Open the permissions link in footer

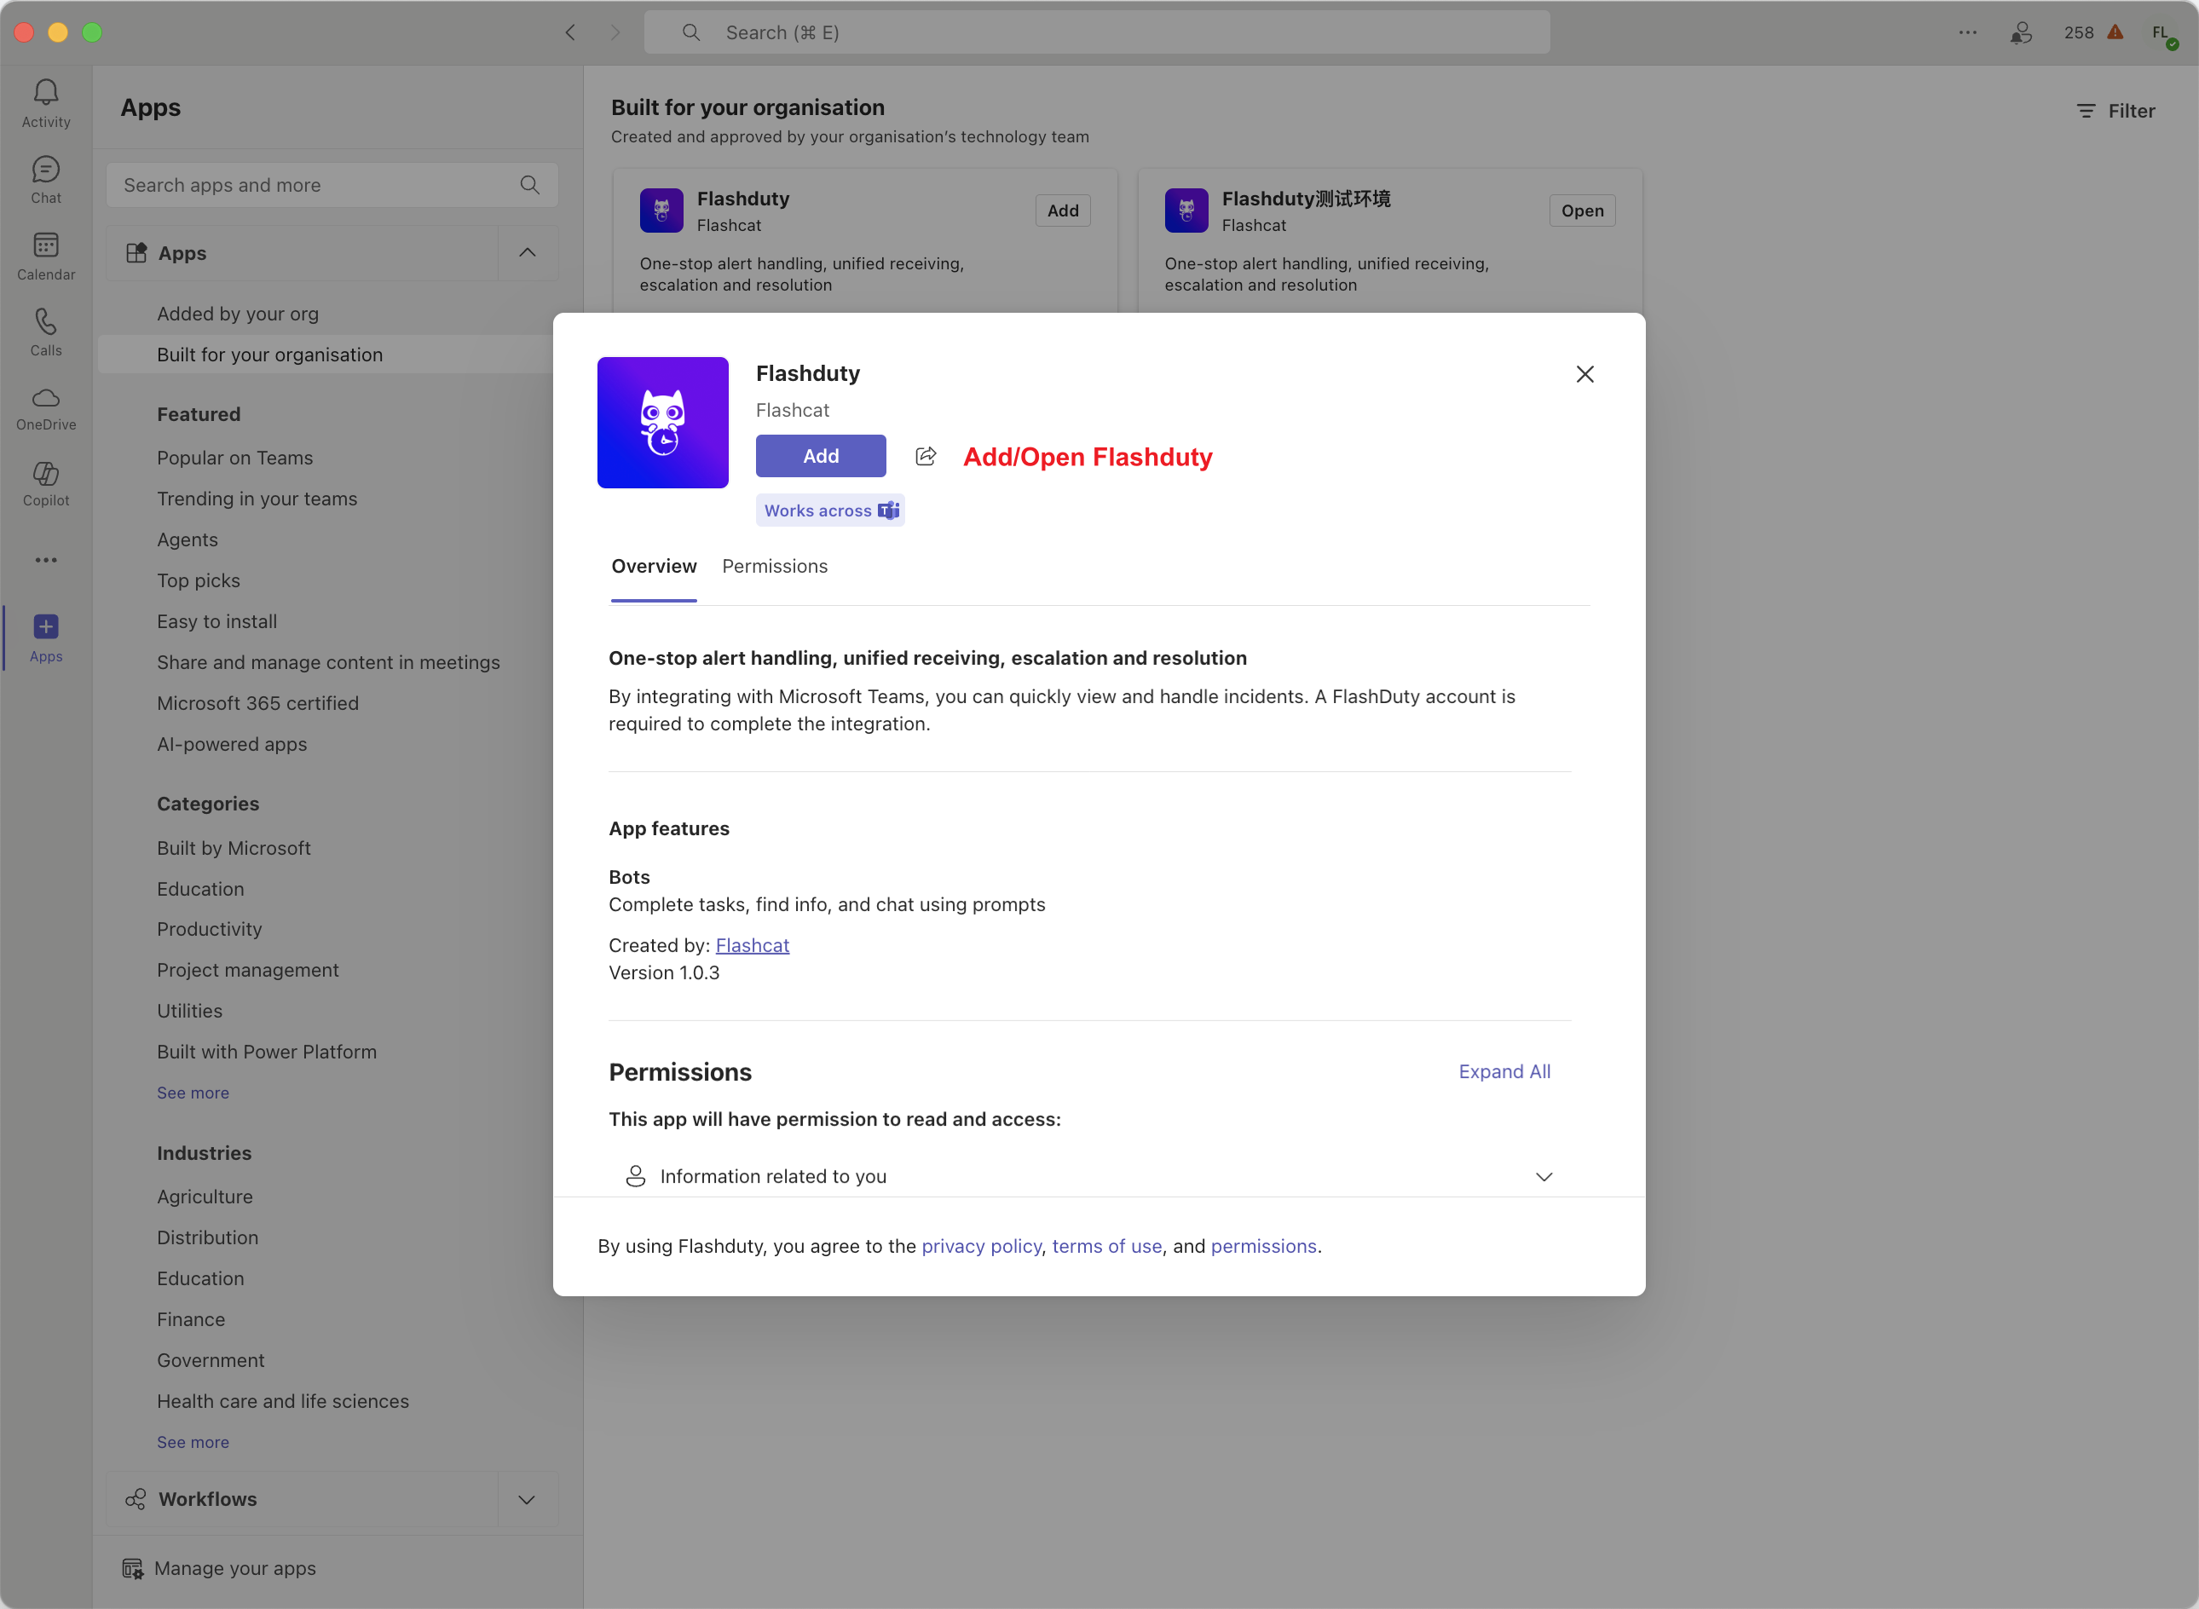point(1263,1246)
